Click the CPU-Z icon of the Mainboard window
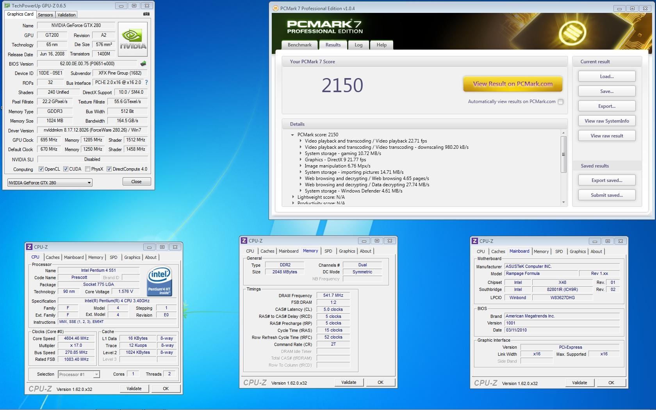This screenshot has width=656, height=410. pyautogui.click(x=475, y=241)
